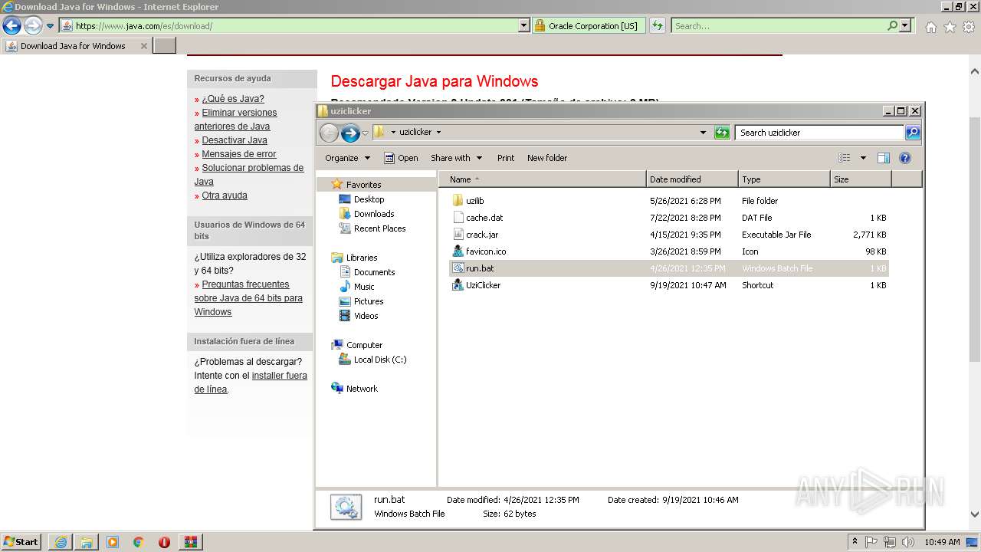
Task: Click the Explorer Forward navigation arrow
Action: [350, 133]
